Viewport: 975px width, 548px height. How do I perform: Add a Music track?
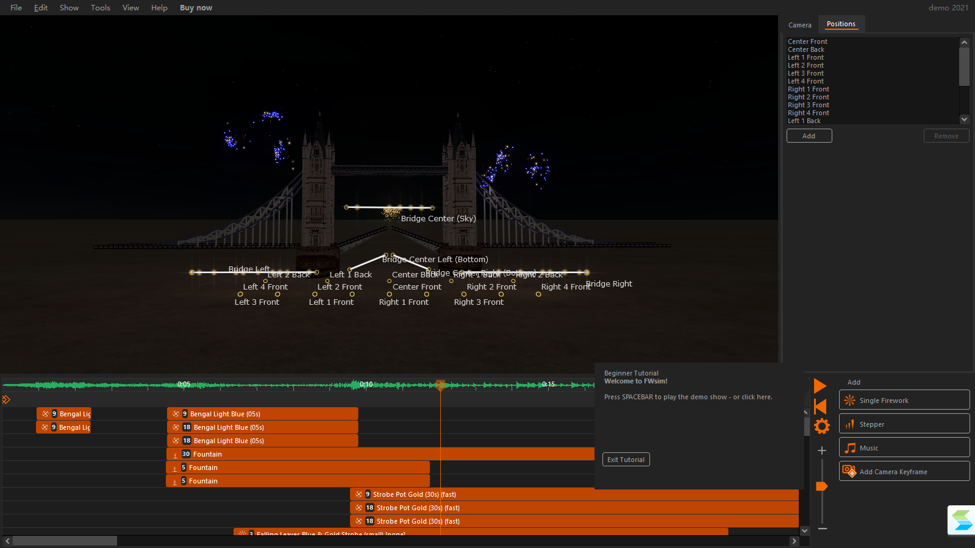click(904, 447)
